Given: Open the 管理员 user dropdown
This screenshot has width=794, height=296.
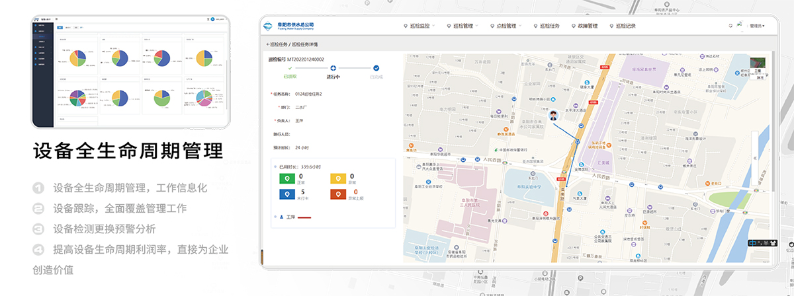Looking at the screenshot, I should 758,26.
